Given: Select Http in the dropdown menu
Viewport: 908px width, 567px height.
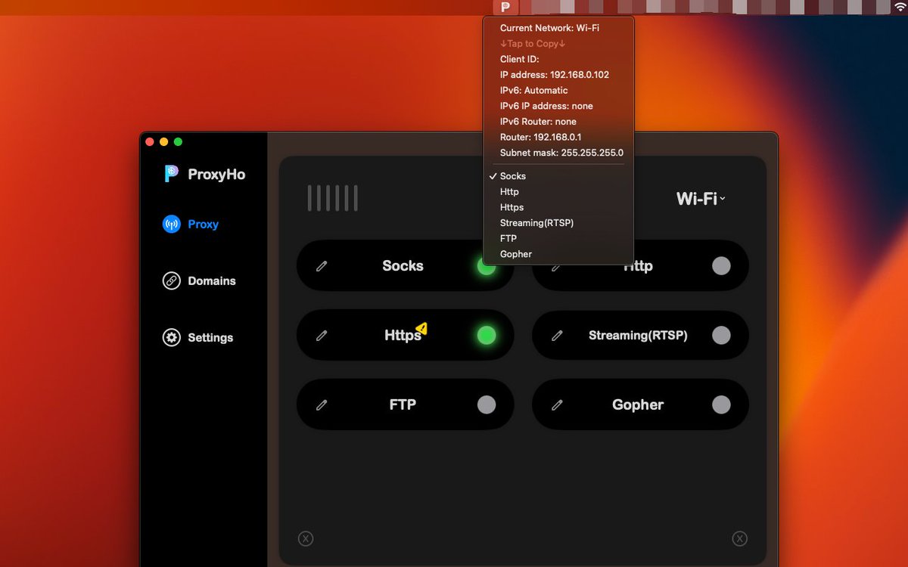Looking at the screenshot, I should 558,192.
